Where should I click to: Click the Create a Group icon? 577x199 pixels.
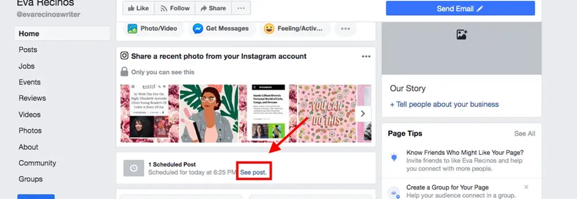tap(394, 191)
